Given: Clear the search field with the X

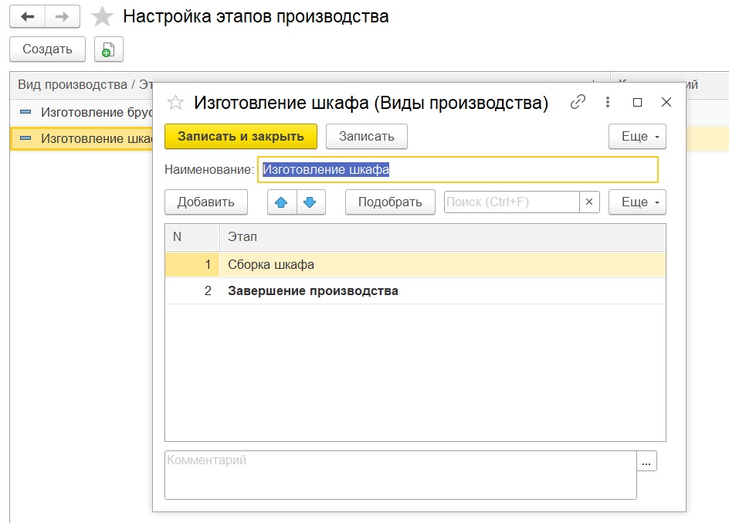Looking at the screenshot, I should 589,202.
